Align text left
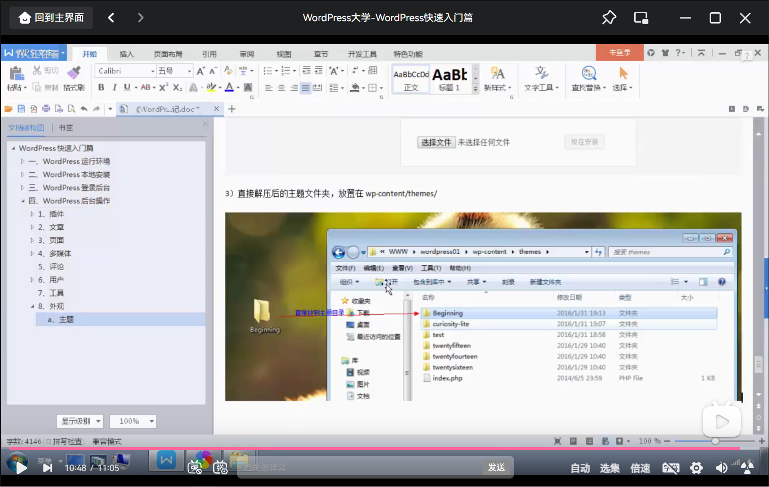Screen dimensions: 769x487 [x=269, y=88]
